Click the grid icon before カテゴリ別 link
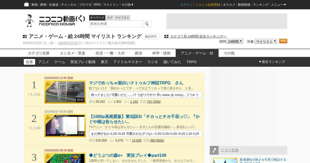 click(x=166, y=36)
